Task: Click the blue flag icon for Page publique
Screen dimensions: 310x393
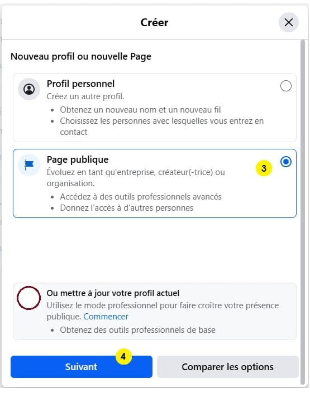Action: click(29, 164)
